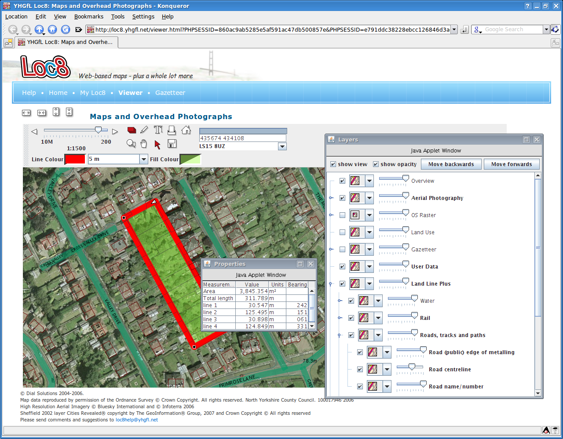Image resolution: width=563 pixels, height=439 pixels.
Task: Enable the Gazetteer layer checkbox
Action: (x=342, y=249)
